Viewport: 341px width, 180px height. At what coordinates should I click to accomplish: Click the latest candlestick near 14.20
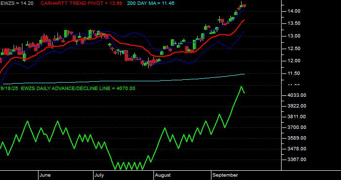point(245,6)
